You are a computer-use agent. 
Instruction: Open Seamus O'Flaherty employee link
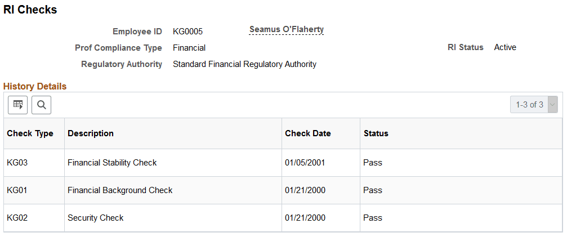coord(287,30)
